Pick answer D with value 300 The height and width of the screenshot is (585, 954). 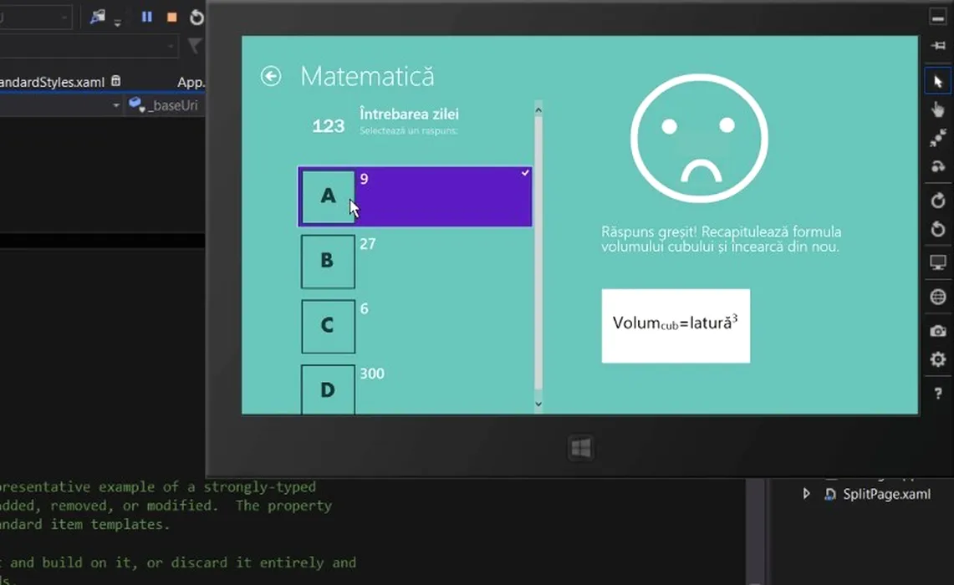tap(328, 389)
